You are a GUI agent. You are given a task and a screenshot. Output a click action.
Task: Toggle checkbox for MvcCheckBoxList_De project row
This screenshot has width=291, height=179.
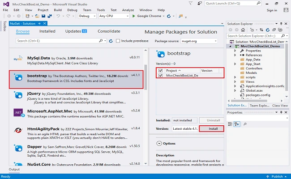tap(161, 76)
